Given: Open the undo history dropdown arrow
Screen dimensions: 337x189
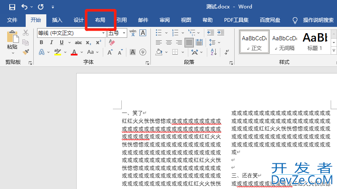Looking at the screenshot, I should [x=32, y=7].
